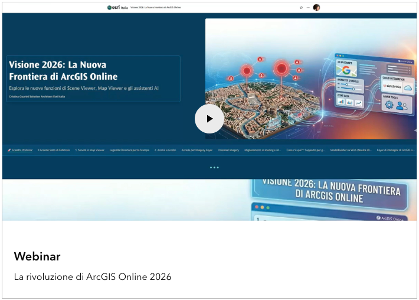Screen dimensions: 419x300
Task: Jump to Cosa c'è qui? Supporto section
Action: coord(306,150)
